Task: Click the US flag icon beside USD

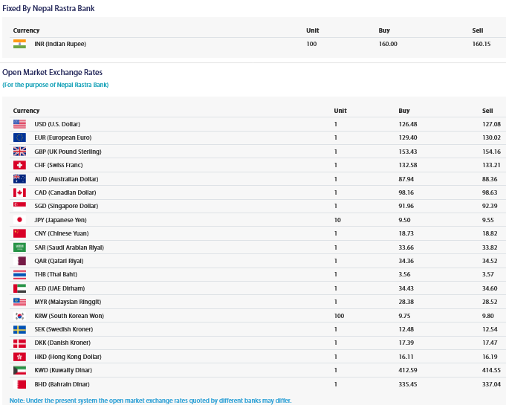Action: 19,124
